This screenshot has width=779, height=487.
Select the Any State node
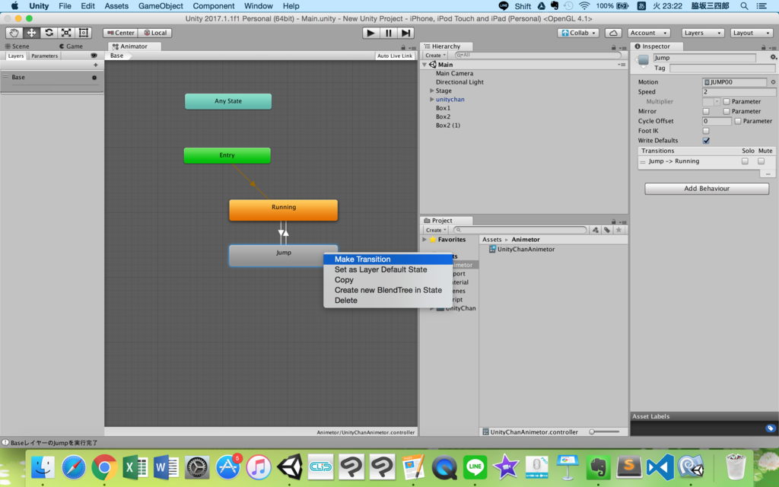tap(228, 101)
